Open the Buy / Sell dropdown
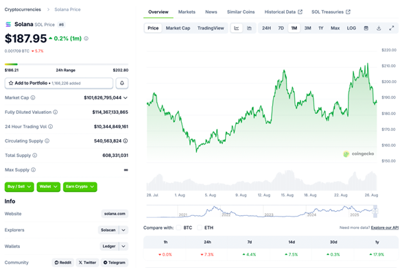413x268 pixels. pos(19,186)
